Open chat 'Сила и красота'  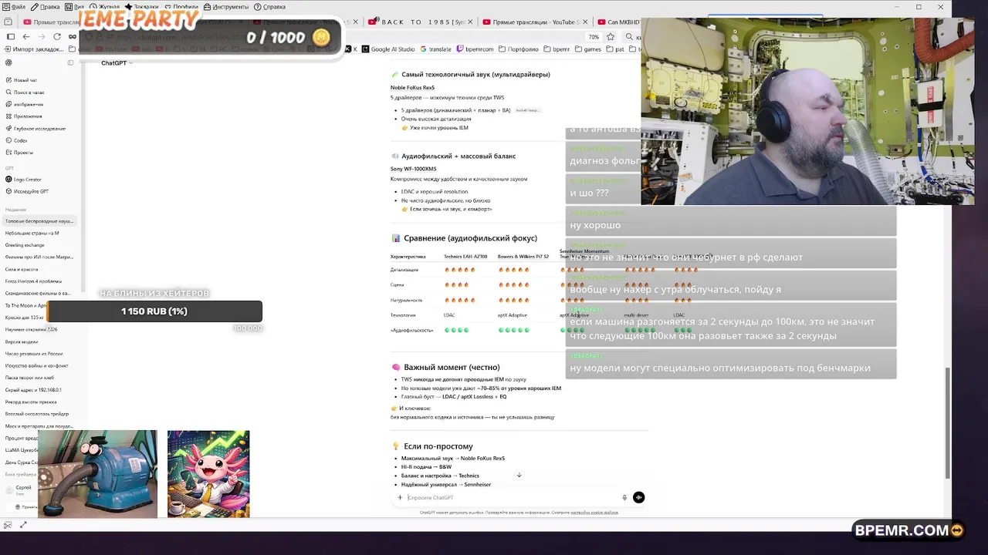pyautogui.click(x=22, y=269)
